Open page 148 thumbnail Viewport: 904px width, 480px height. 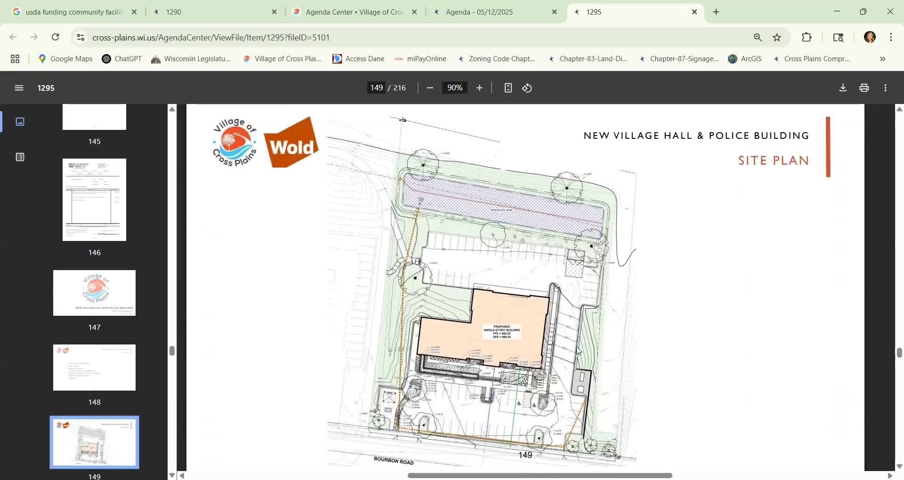(x=94, y=368)
